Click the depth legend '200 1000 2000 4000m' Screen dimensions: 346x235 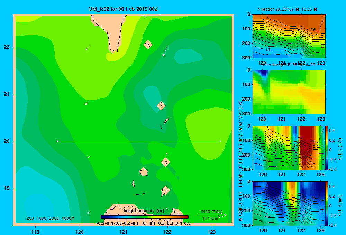(51, 218)
